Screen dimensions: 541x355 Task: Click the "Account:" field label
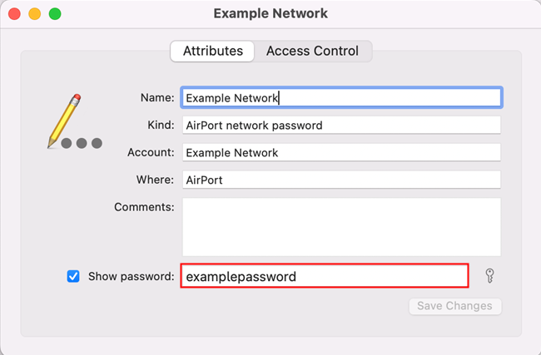pos(151,153)
